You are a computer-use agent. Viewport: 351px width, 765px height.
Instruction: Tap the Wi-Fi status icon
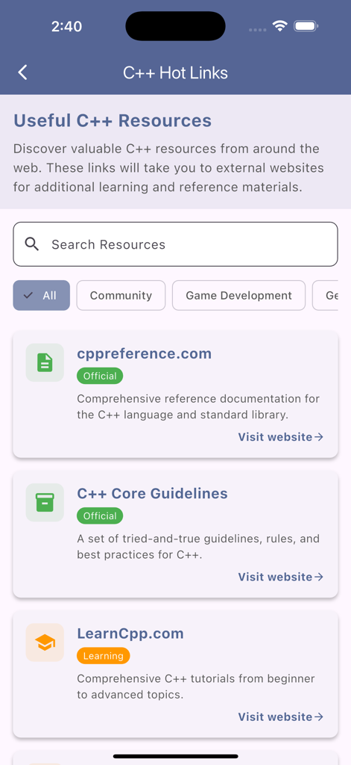click(x=280, y=26)
